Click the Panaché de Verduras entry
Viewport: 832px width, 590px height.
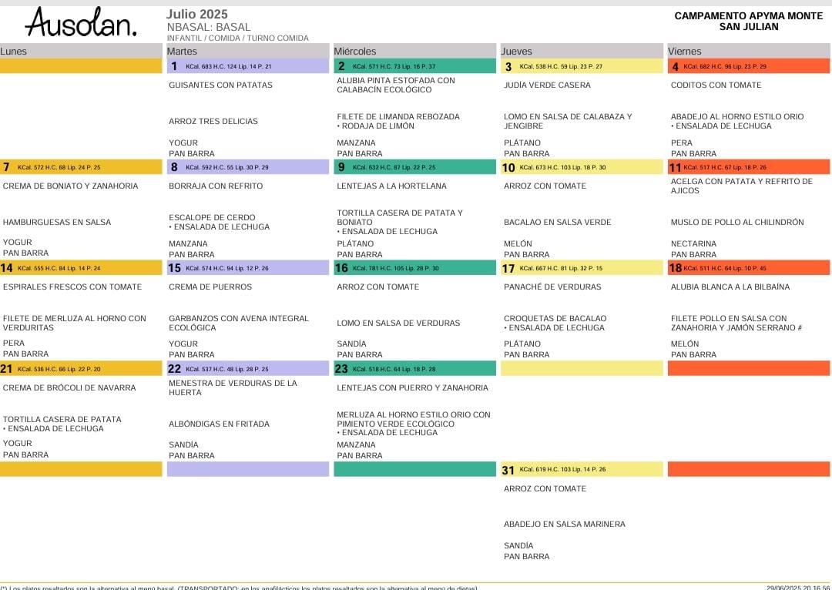(x=552, y=287)
